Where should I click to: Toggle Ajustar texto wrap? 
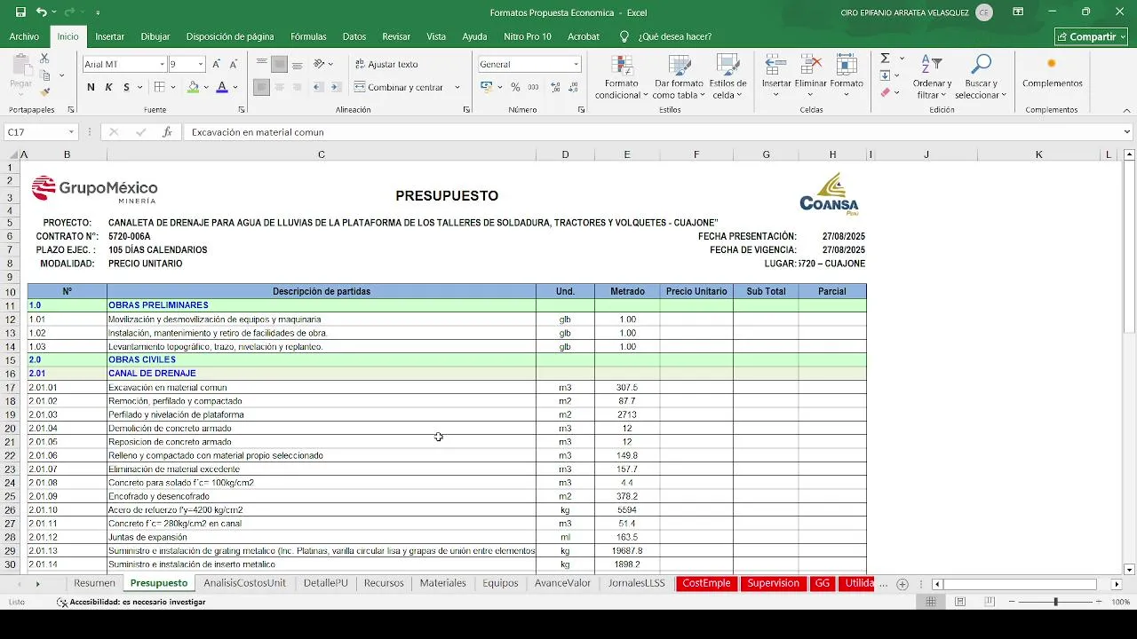click(x=386, y=64)
